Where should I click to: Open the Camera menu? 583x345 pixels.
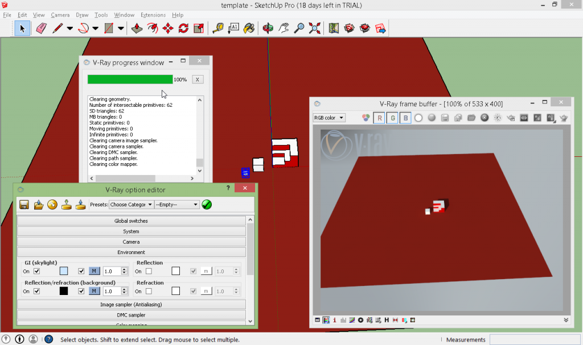60,15
